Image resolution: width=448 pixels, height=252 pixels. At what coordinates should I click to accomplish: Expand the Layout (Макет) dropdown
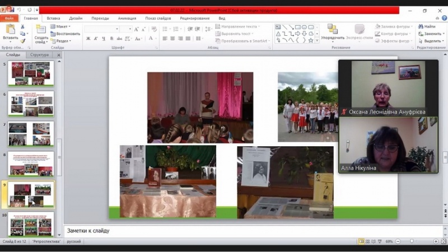coord(62,26)
